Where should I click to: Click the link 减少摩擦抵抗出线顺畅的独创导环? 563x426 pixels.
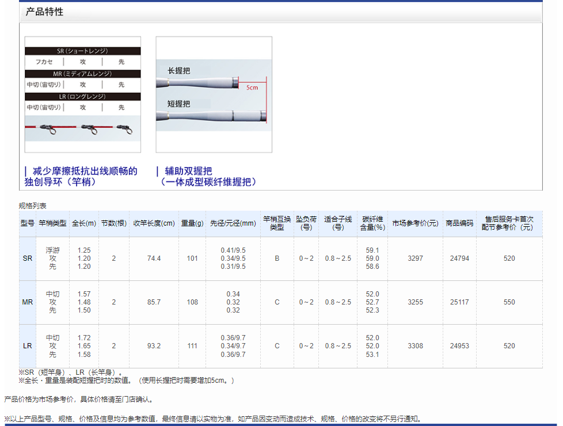pyautogui.click(x=81, y=176)
